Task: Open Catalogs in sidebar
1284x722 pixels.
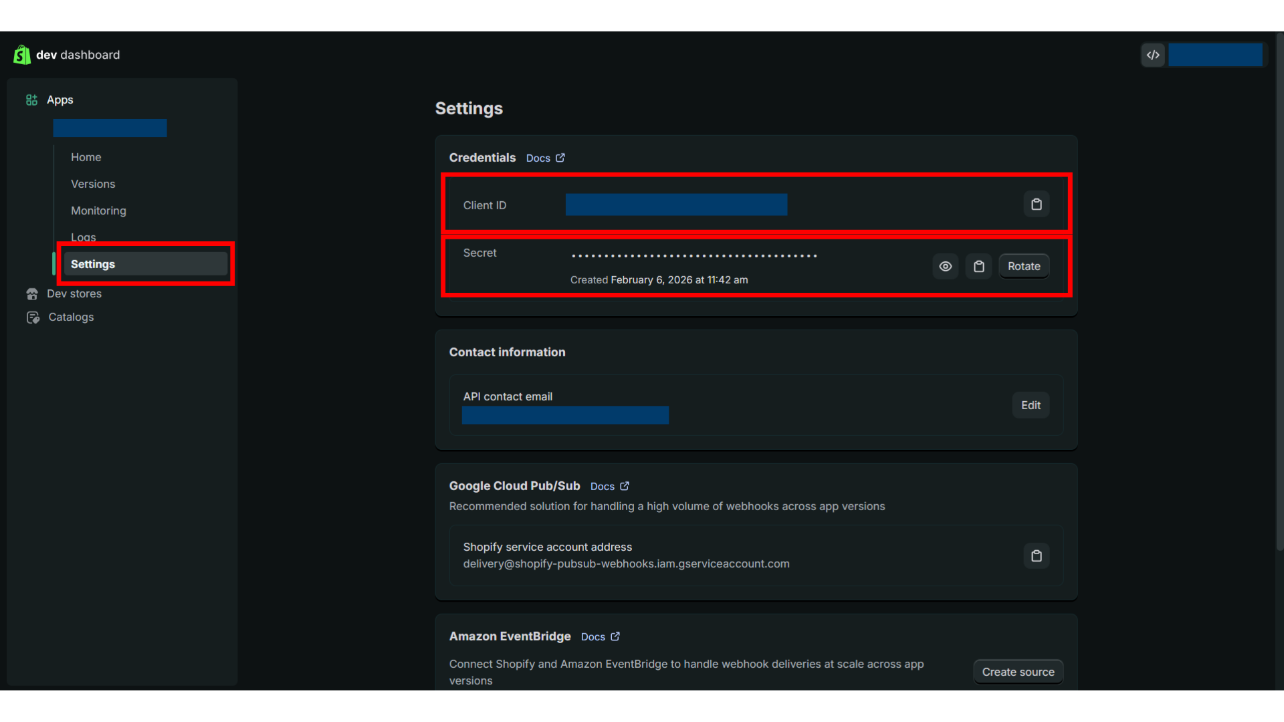Action: click(x=71, y=318)
